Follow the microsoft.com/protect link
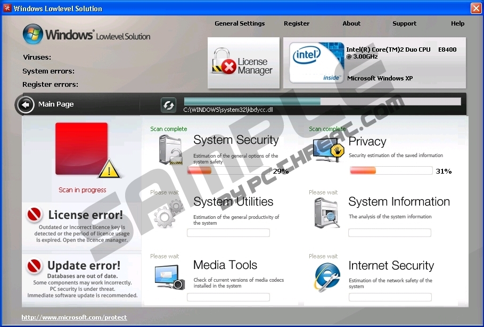The width and height of the screenshot is (484, 327). tap(74, 317)
